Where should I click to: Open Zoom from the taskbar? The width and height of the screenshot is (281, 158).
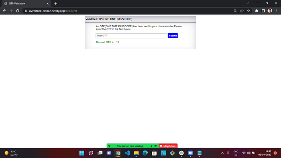190,153
